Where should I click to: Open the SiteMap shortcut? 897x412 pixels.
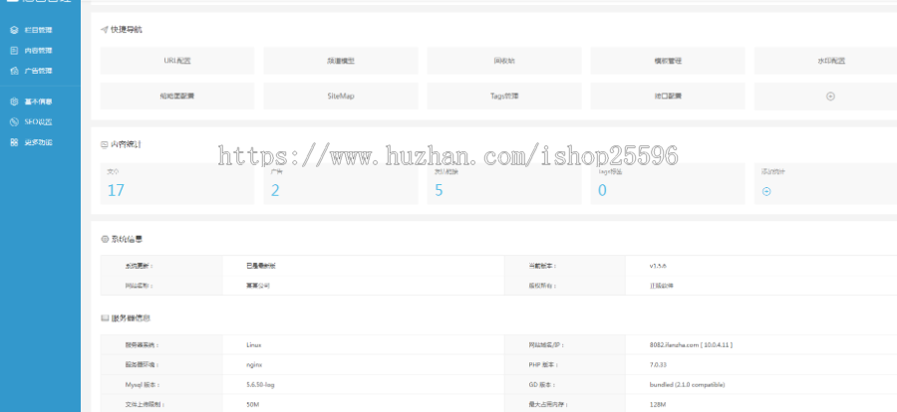click(x=341, y=96)
